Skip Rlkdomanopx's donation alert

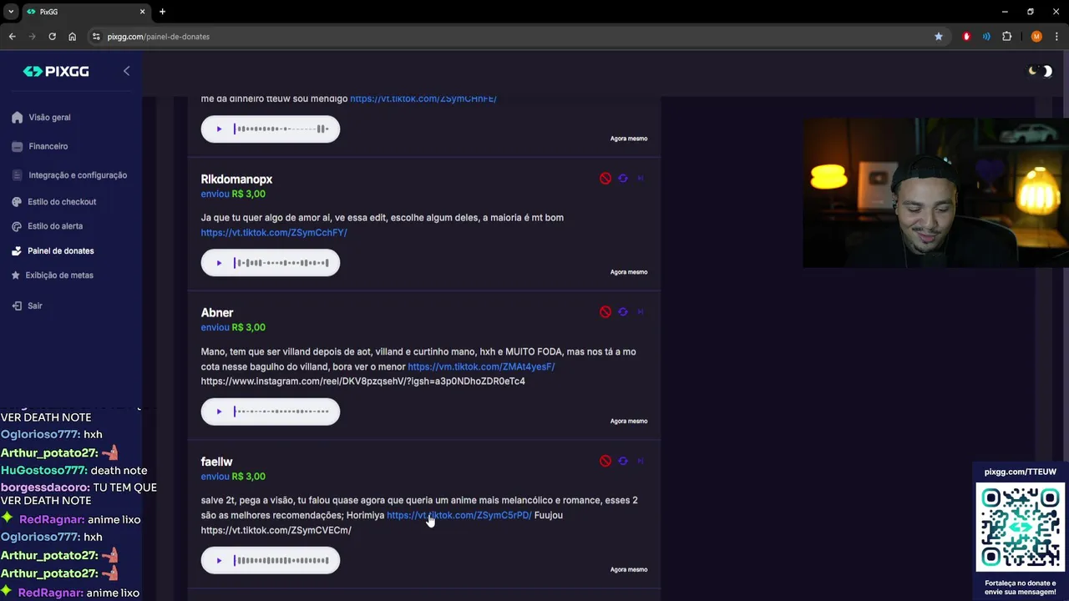pos(641,179)
